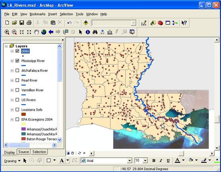This screenshot has height=172, width=221.
Task: Toggle Italic text formatting
Action: tap(161, 161)
